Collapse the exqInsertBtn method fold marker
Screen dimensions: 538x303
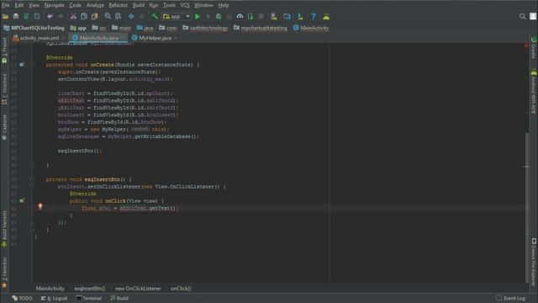point(32,179)
